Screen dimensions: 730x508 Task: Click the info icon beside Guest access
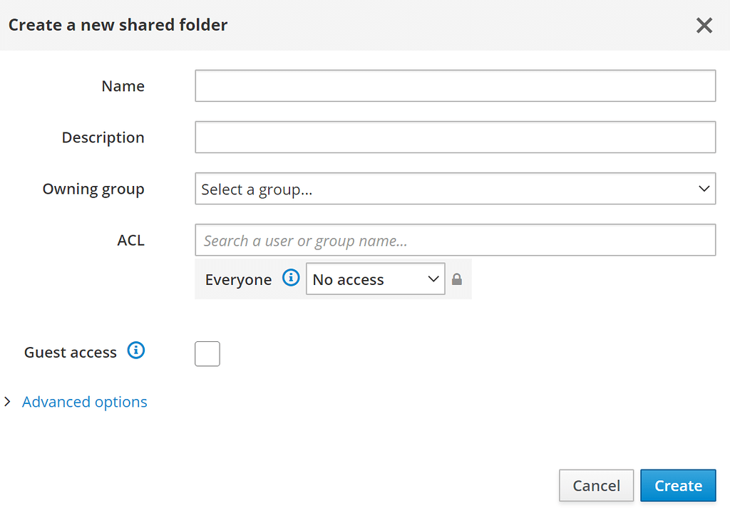coord(136,351)
